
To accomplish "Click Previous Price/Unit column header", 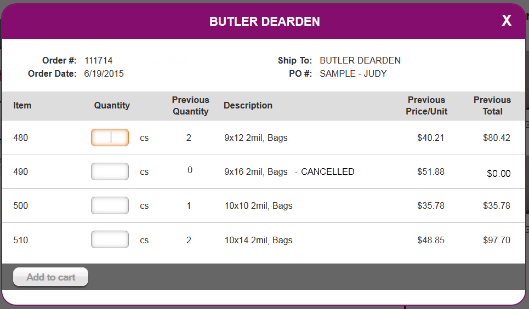I will (426, 106).
